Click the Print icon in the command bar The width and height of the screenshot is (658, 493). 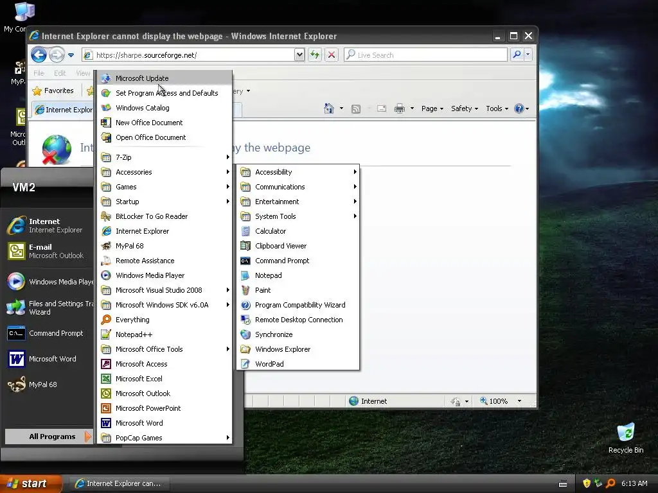pos(400,108)
